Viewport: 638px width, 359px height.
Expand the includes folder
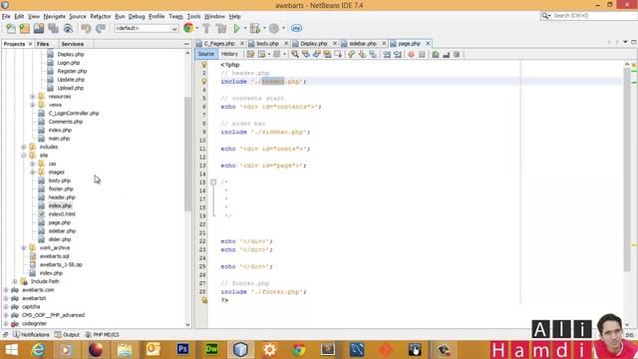[24, 147]
